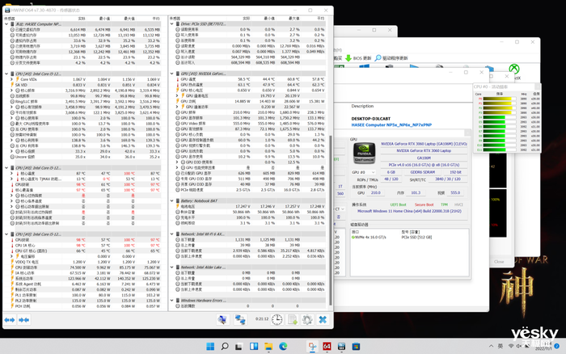Click the networked computers icon in the sensor toolbar
The width and height of the screenshot is (566, 354).
pos(240,319)
